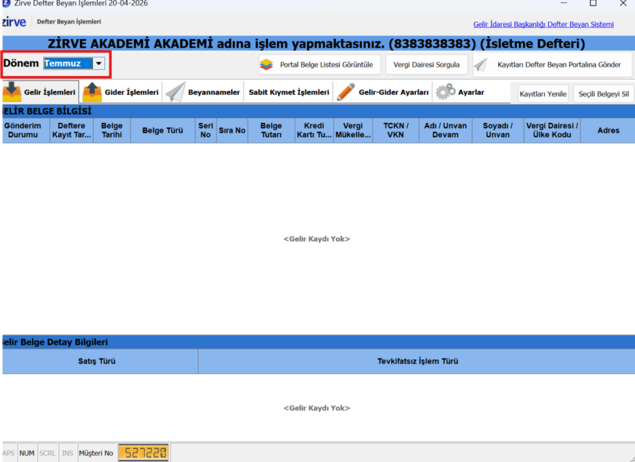This screenshot has height=462, width=635.
Task: Open the Sabit Kıymet İşlemleri tab
Action: point(289,92)
